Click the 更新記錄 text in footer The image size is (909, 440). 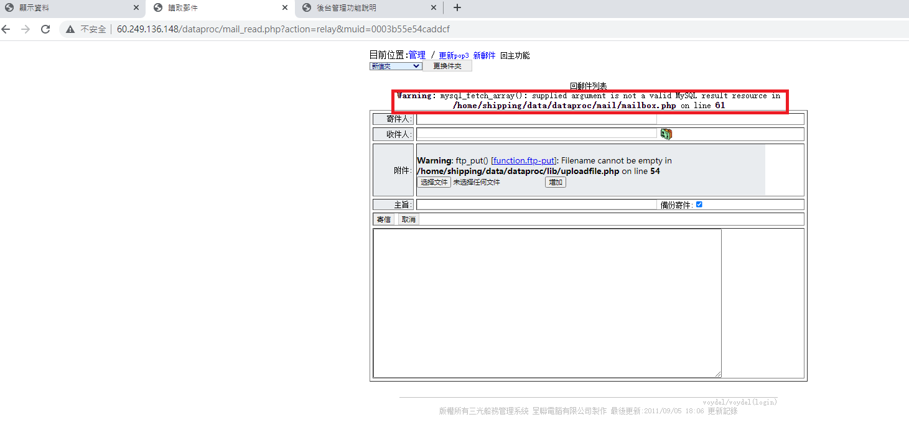pos(722,411)
